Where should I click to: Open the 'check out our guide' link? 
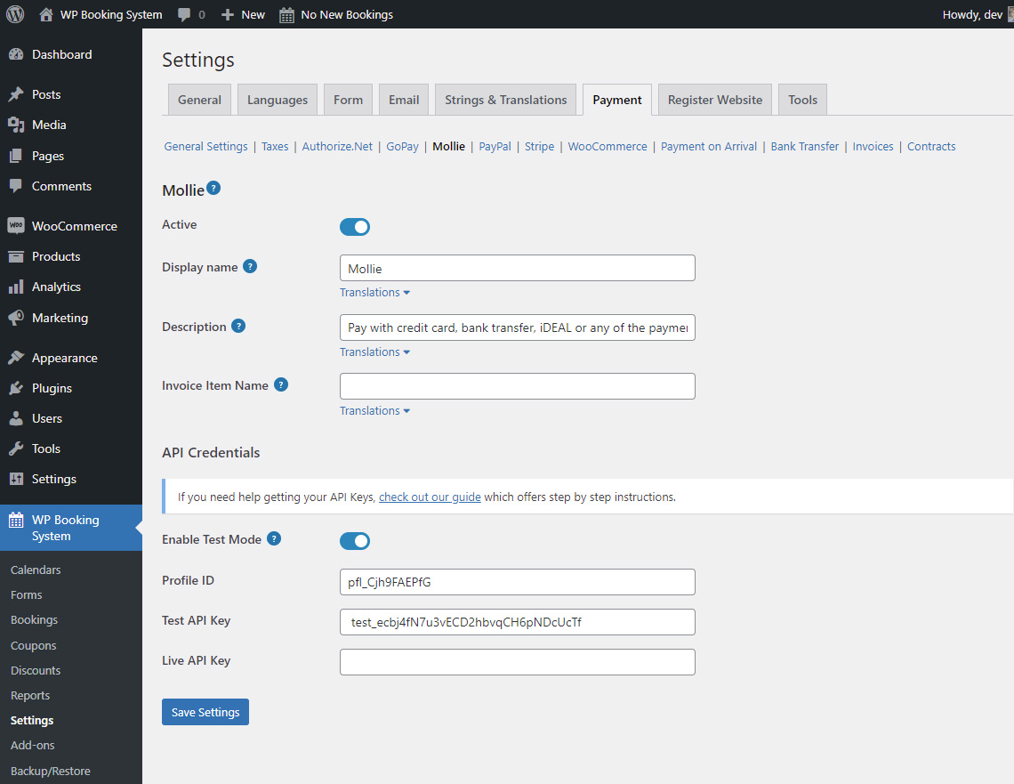(x=430, y=497)
